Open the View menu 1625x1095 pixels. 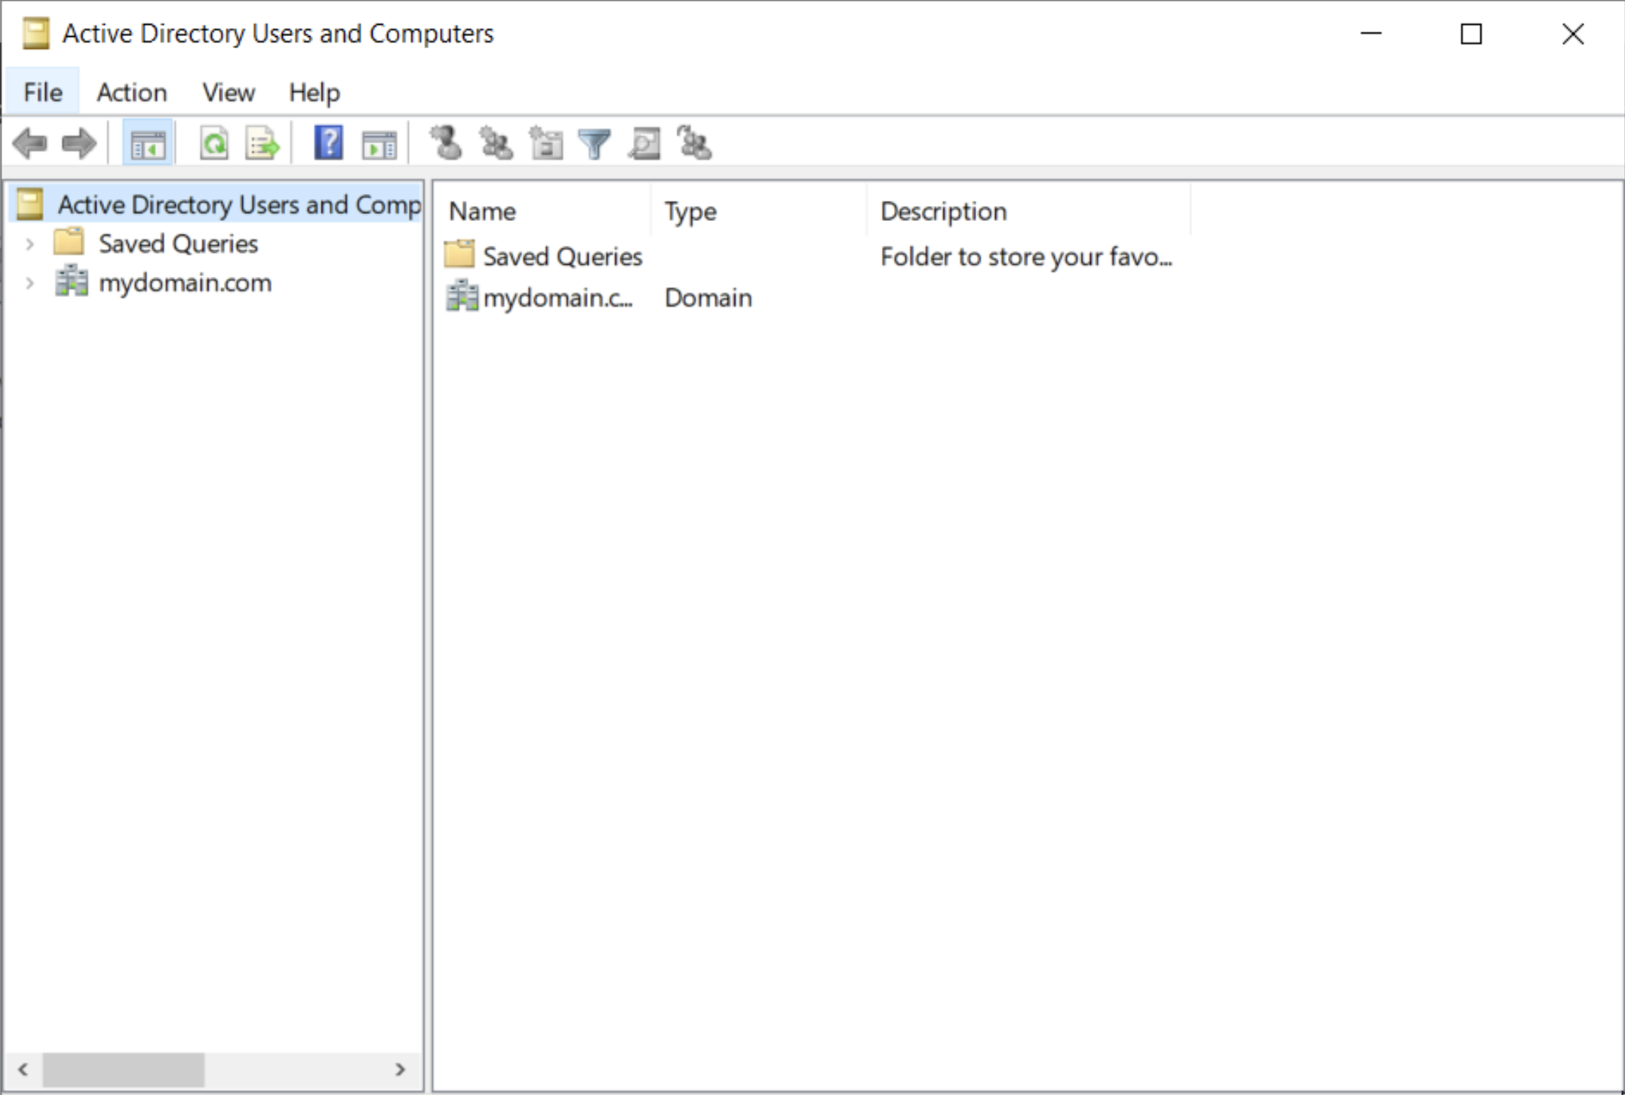[228, 92]
